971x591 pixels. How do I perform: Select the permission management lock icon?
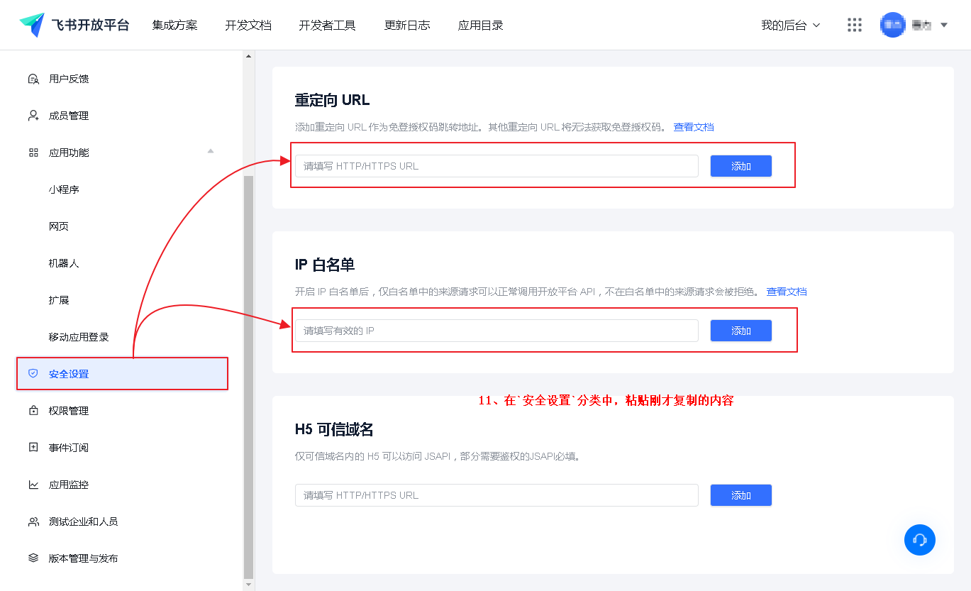(x=33, y=411)
